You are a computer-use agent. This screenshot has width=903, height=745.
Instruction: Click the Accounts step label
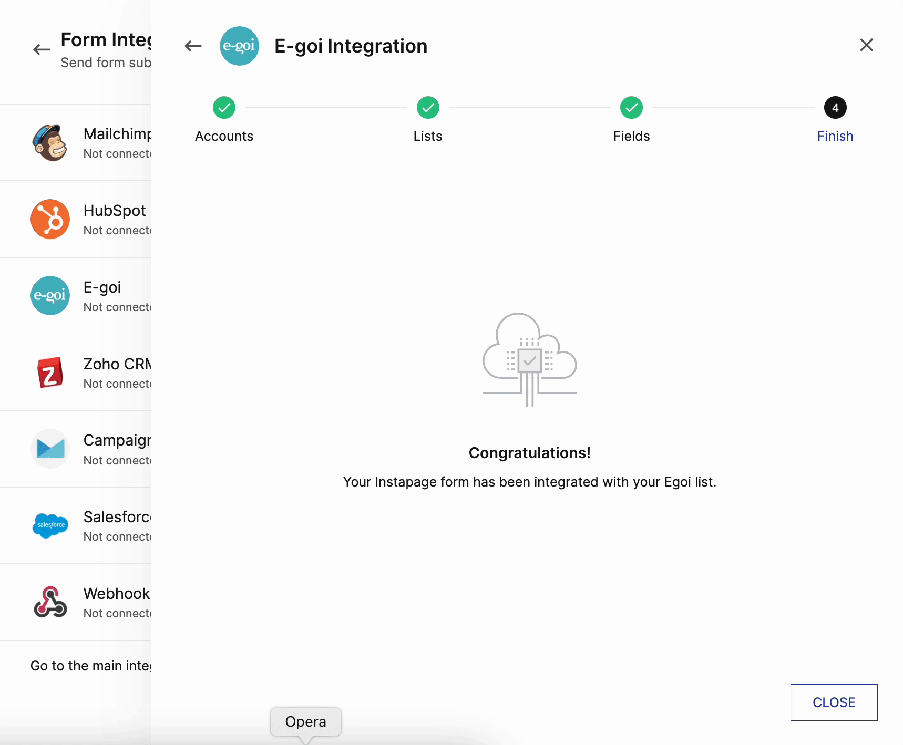coord(224,136)
